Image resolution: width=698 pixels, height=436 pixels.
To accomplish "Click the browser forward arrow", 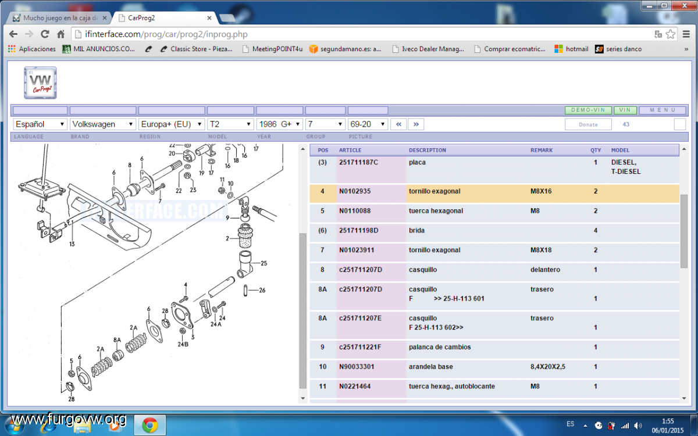I will 29,34.
